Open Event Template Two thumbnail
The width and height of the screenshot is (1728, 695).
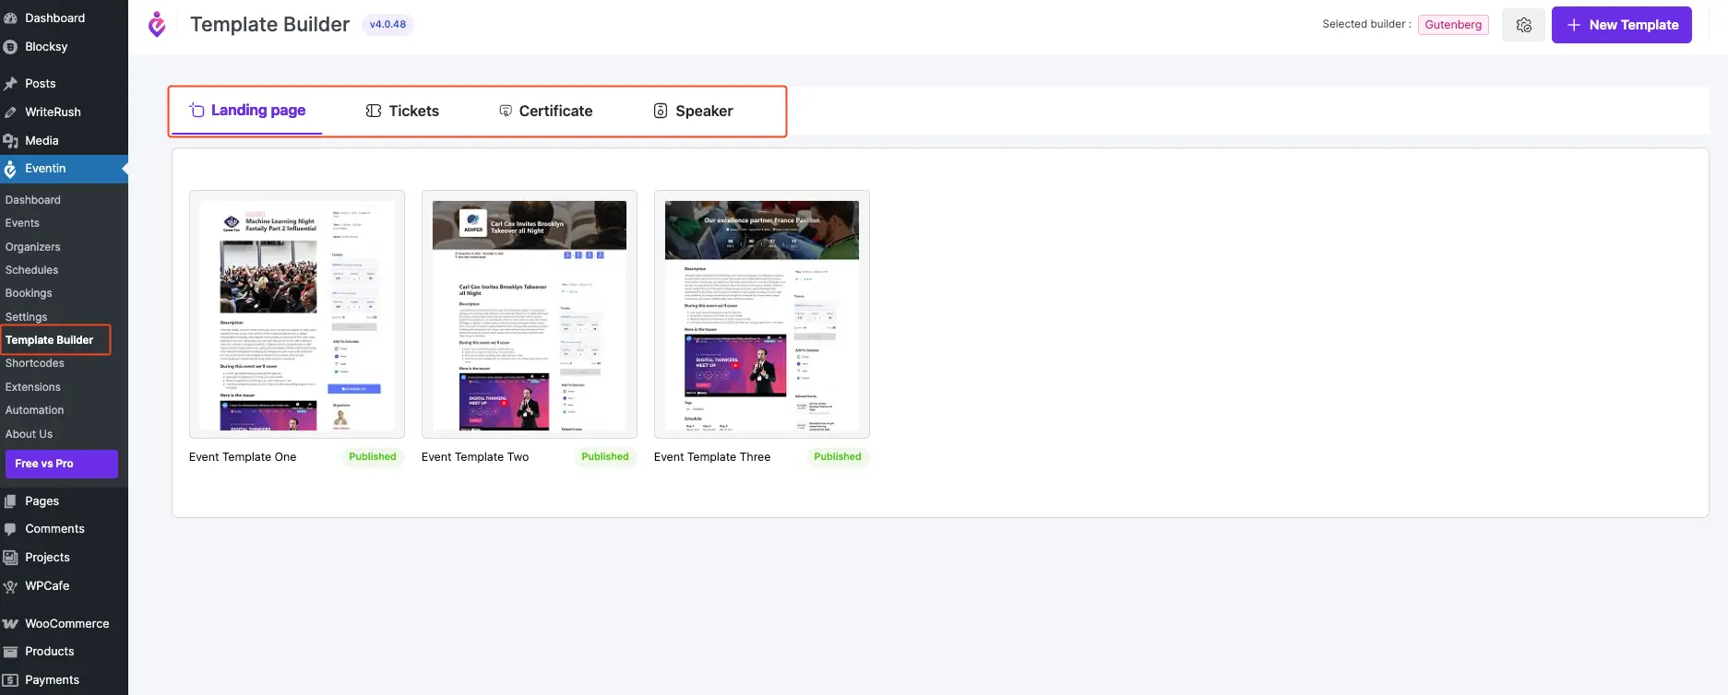coord(530,314)
